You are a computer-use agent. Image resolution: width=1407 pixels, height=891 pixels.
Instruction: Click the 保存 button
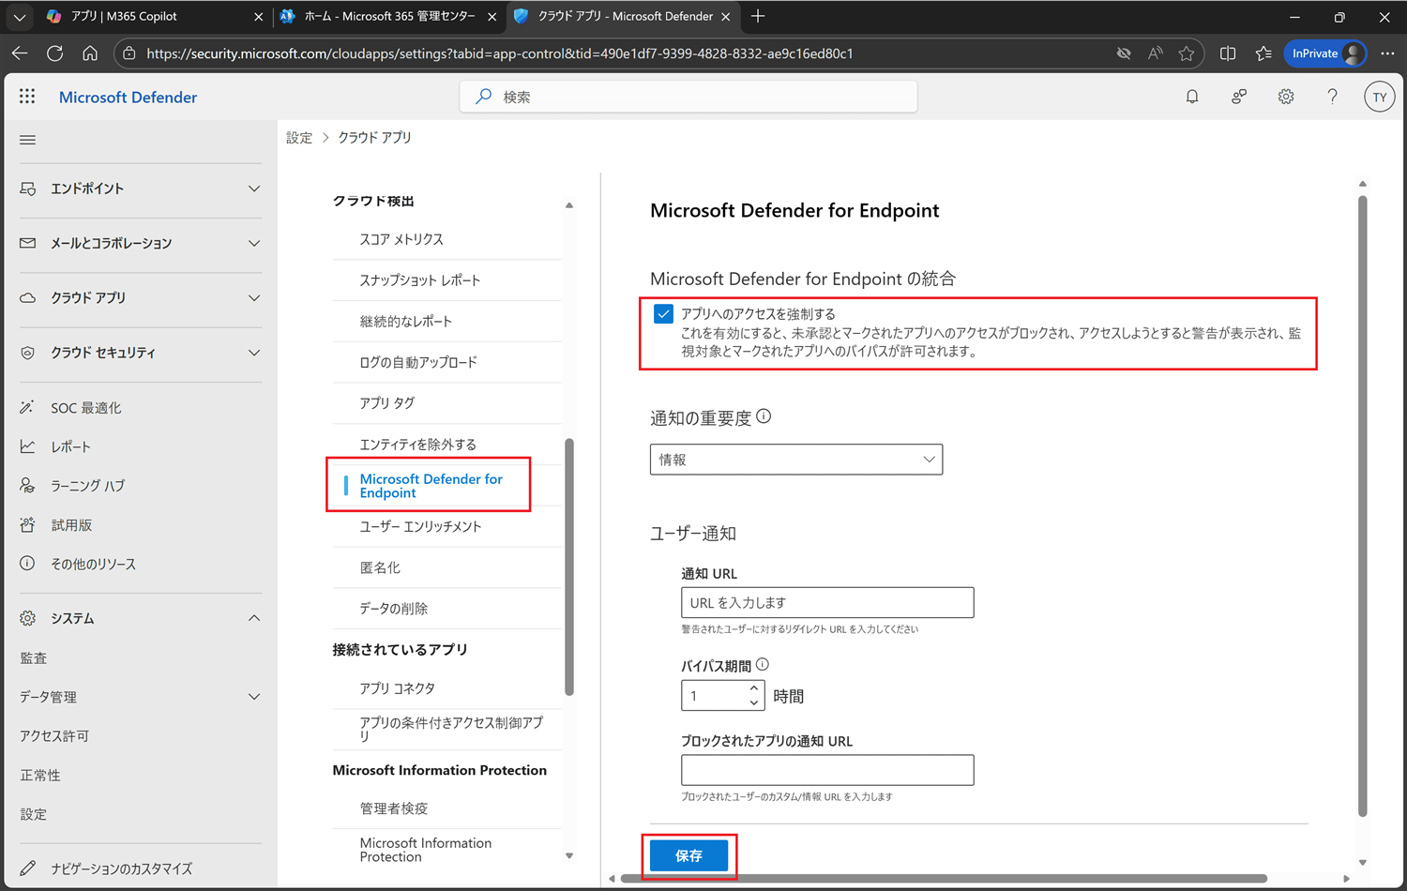coord(688,855)
